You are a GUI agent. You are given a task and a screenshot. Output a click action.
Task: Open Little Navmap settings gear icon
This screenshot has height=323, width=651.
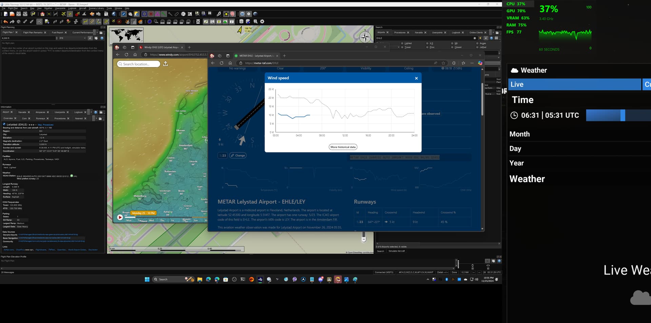[x=262, y=22]
